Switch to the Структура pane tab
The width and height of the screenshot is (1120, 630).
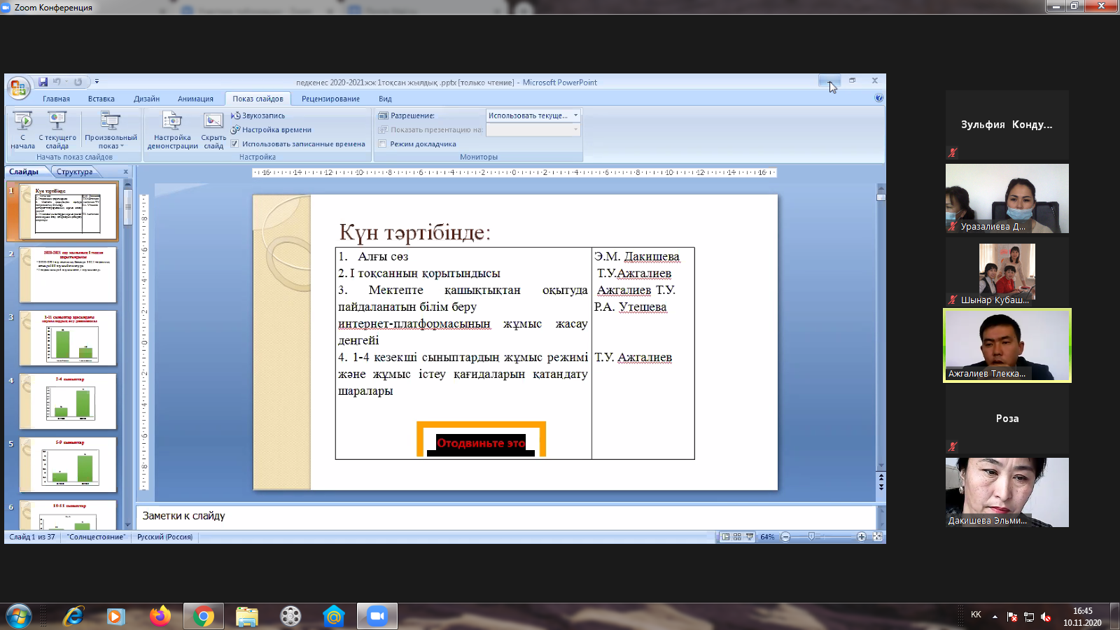[74, 171]
